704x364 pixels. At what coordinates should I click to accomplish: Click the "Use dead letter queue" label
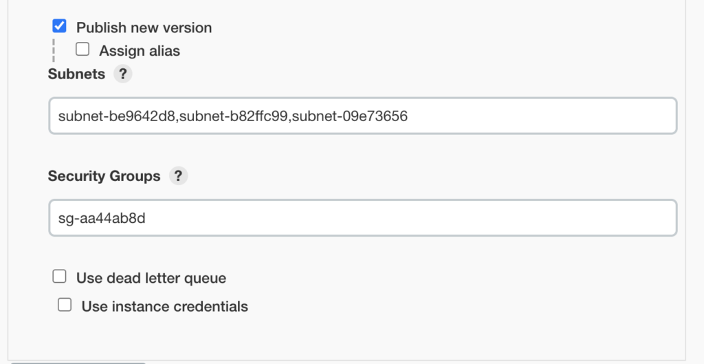(x=151, y=278)
